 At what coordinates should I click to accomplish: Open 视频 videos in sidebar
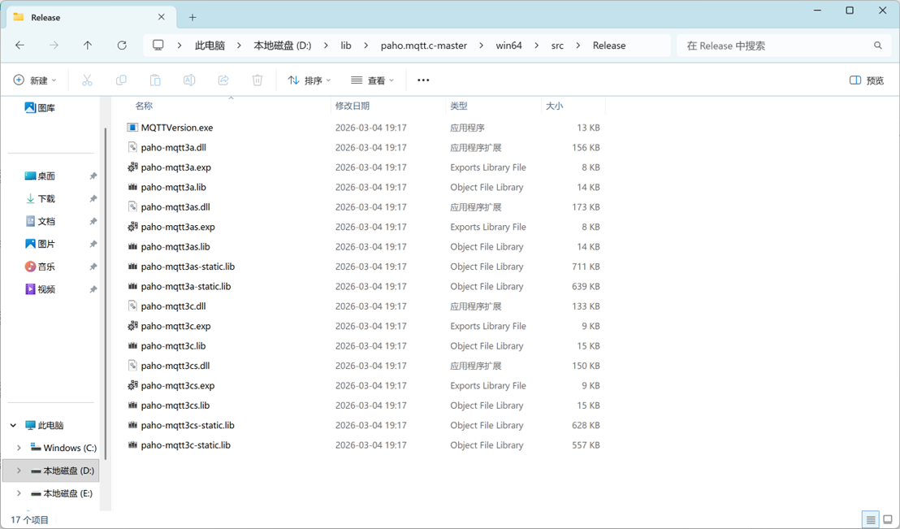tap(40, 289)
